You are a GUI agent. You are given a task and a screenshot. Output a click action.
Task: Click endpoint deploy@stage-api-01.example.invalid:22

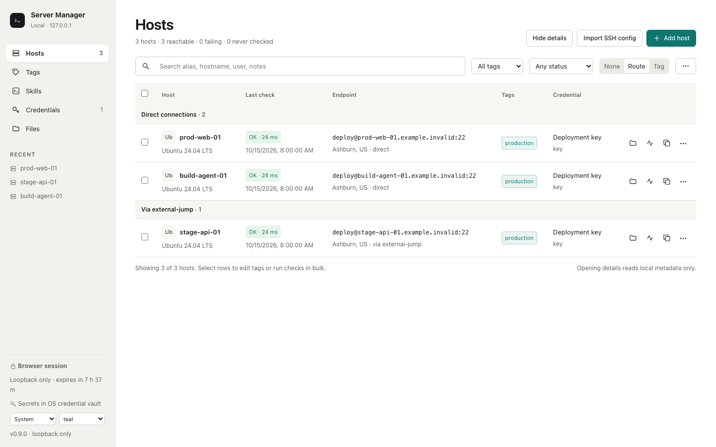click(401, 232)
